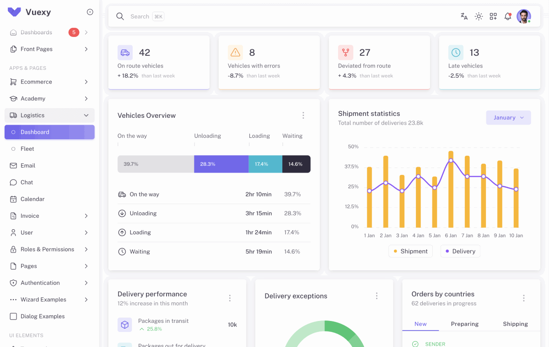Click the Vehicles with errors warning icon
This screenshot has width=549, height=347.
click(235, 52)
